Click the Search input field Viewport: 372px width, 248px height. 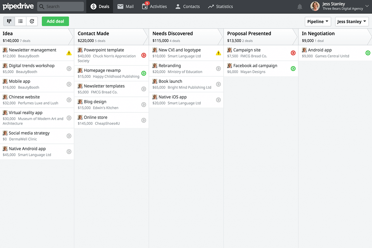click(x=60, y=7)
